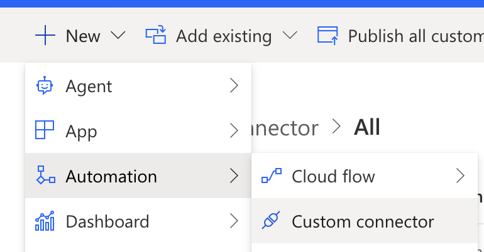Click the Publish all customizations icon
This screenshot has width=484, height=252.
[x=327, y=35]
